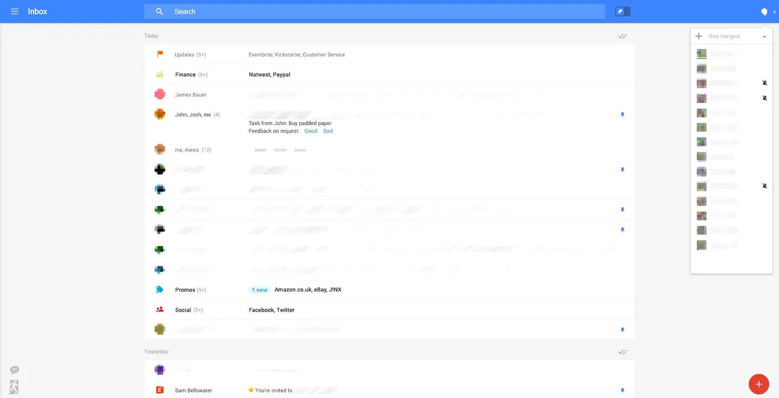Click into the Search field

[x=376, y=11]
